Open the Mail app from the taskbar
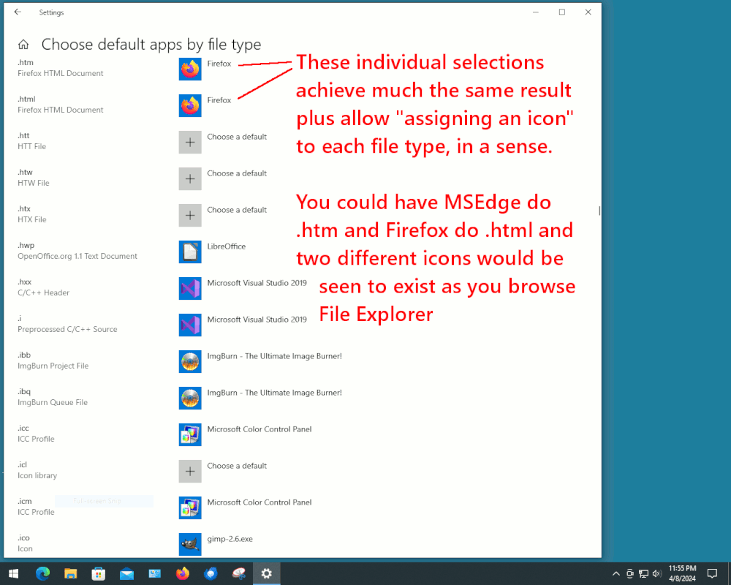The width and height of the screenshot is (731, 585). (x=126, y=573)
